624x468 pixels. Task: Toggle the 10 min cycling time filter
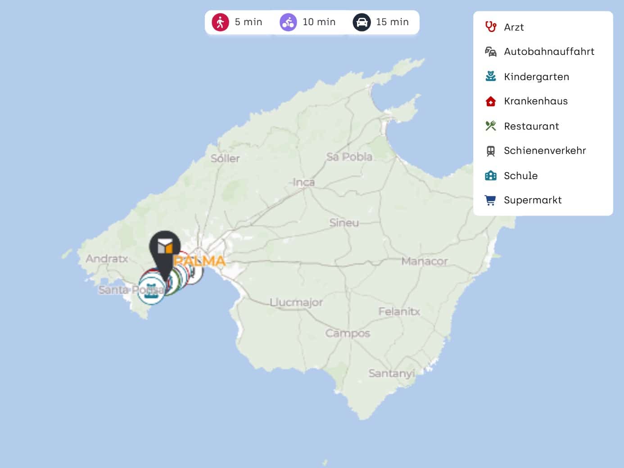click(x=308, y=22)
